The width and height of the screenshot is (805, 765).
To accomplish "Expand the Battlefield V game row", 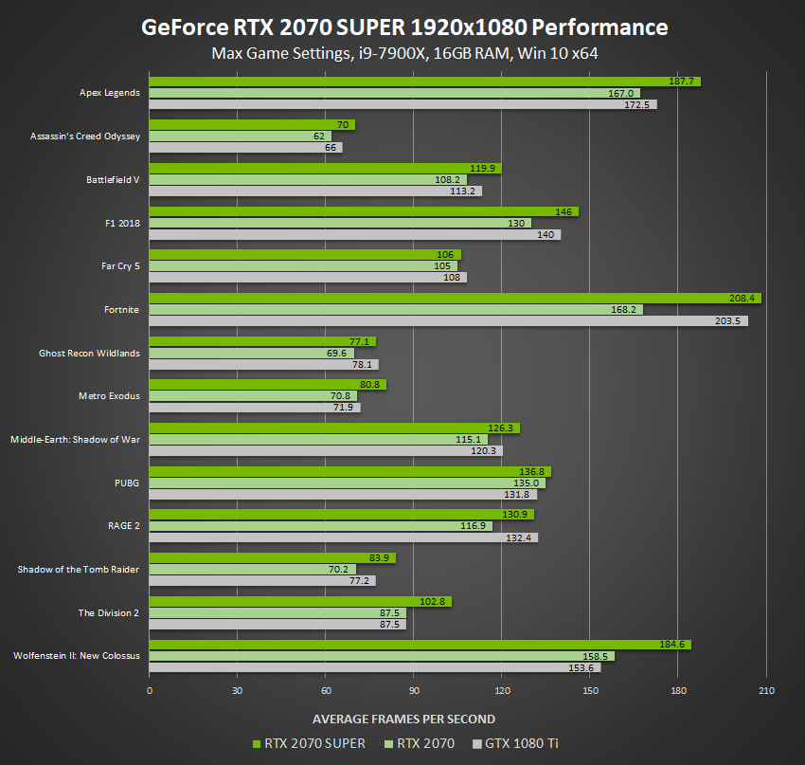I will (113, 179).
